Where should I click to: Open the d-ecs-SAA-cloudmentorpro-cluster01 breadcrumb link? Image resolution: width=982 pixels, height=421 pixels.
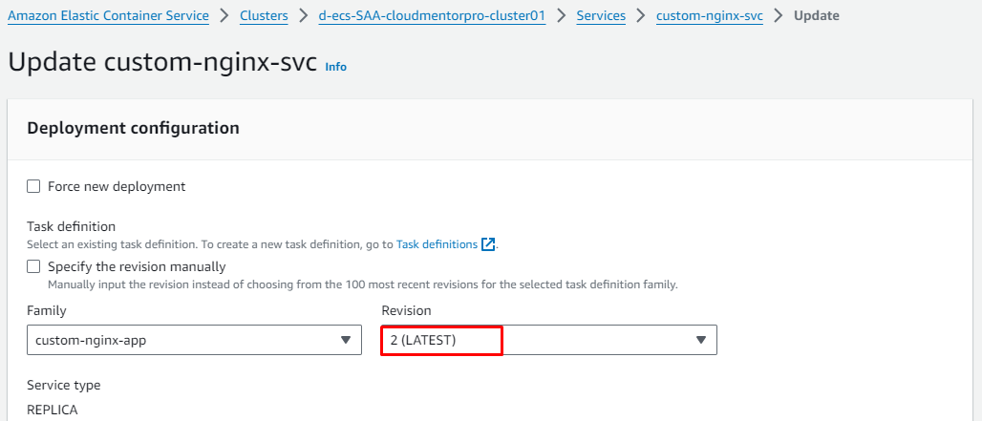click(432, 16)
